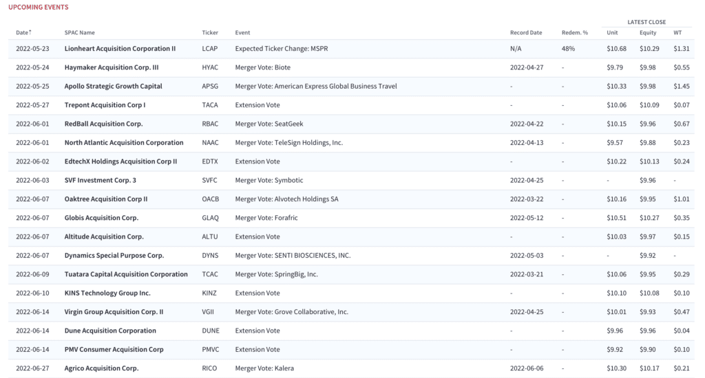The height and width of the screenshot is (378, 705).
Task: Select 'Merger Vote: TeleSign Holdings, Inc.' event
Action: [x=289, y=143]
